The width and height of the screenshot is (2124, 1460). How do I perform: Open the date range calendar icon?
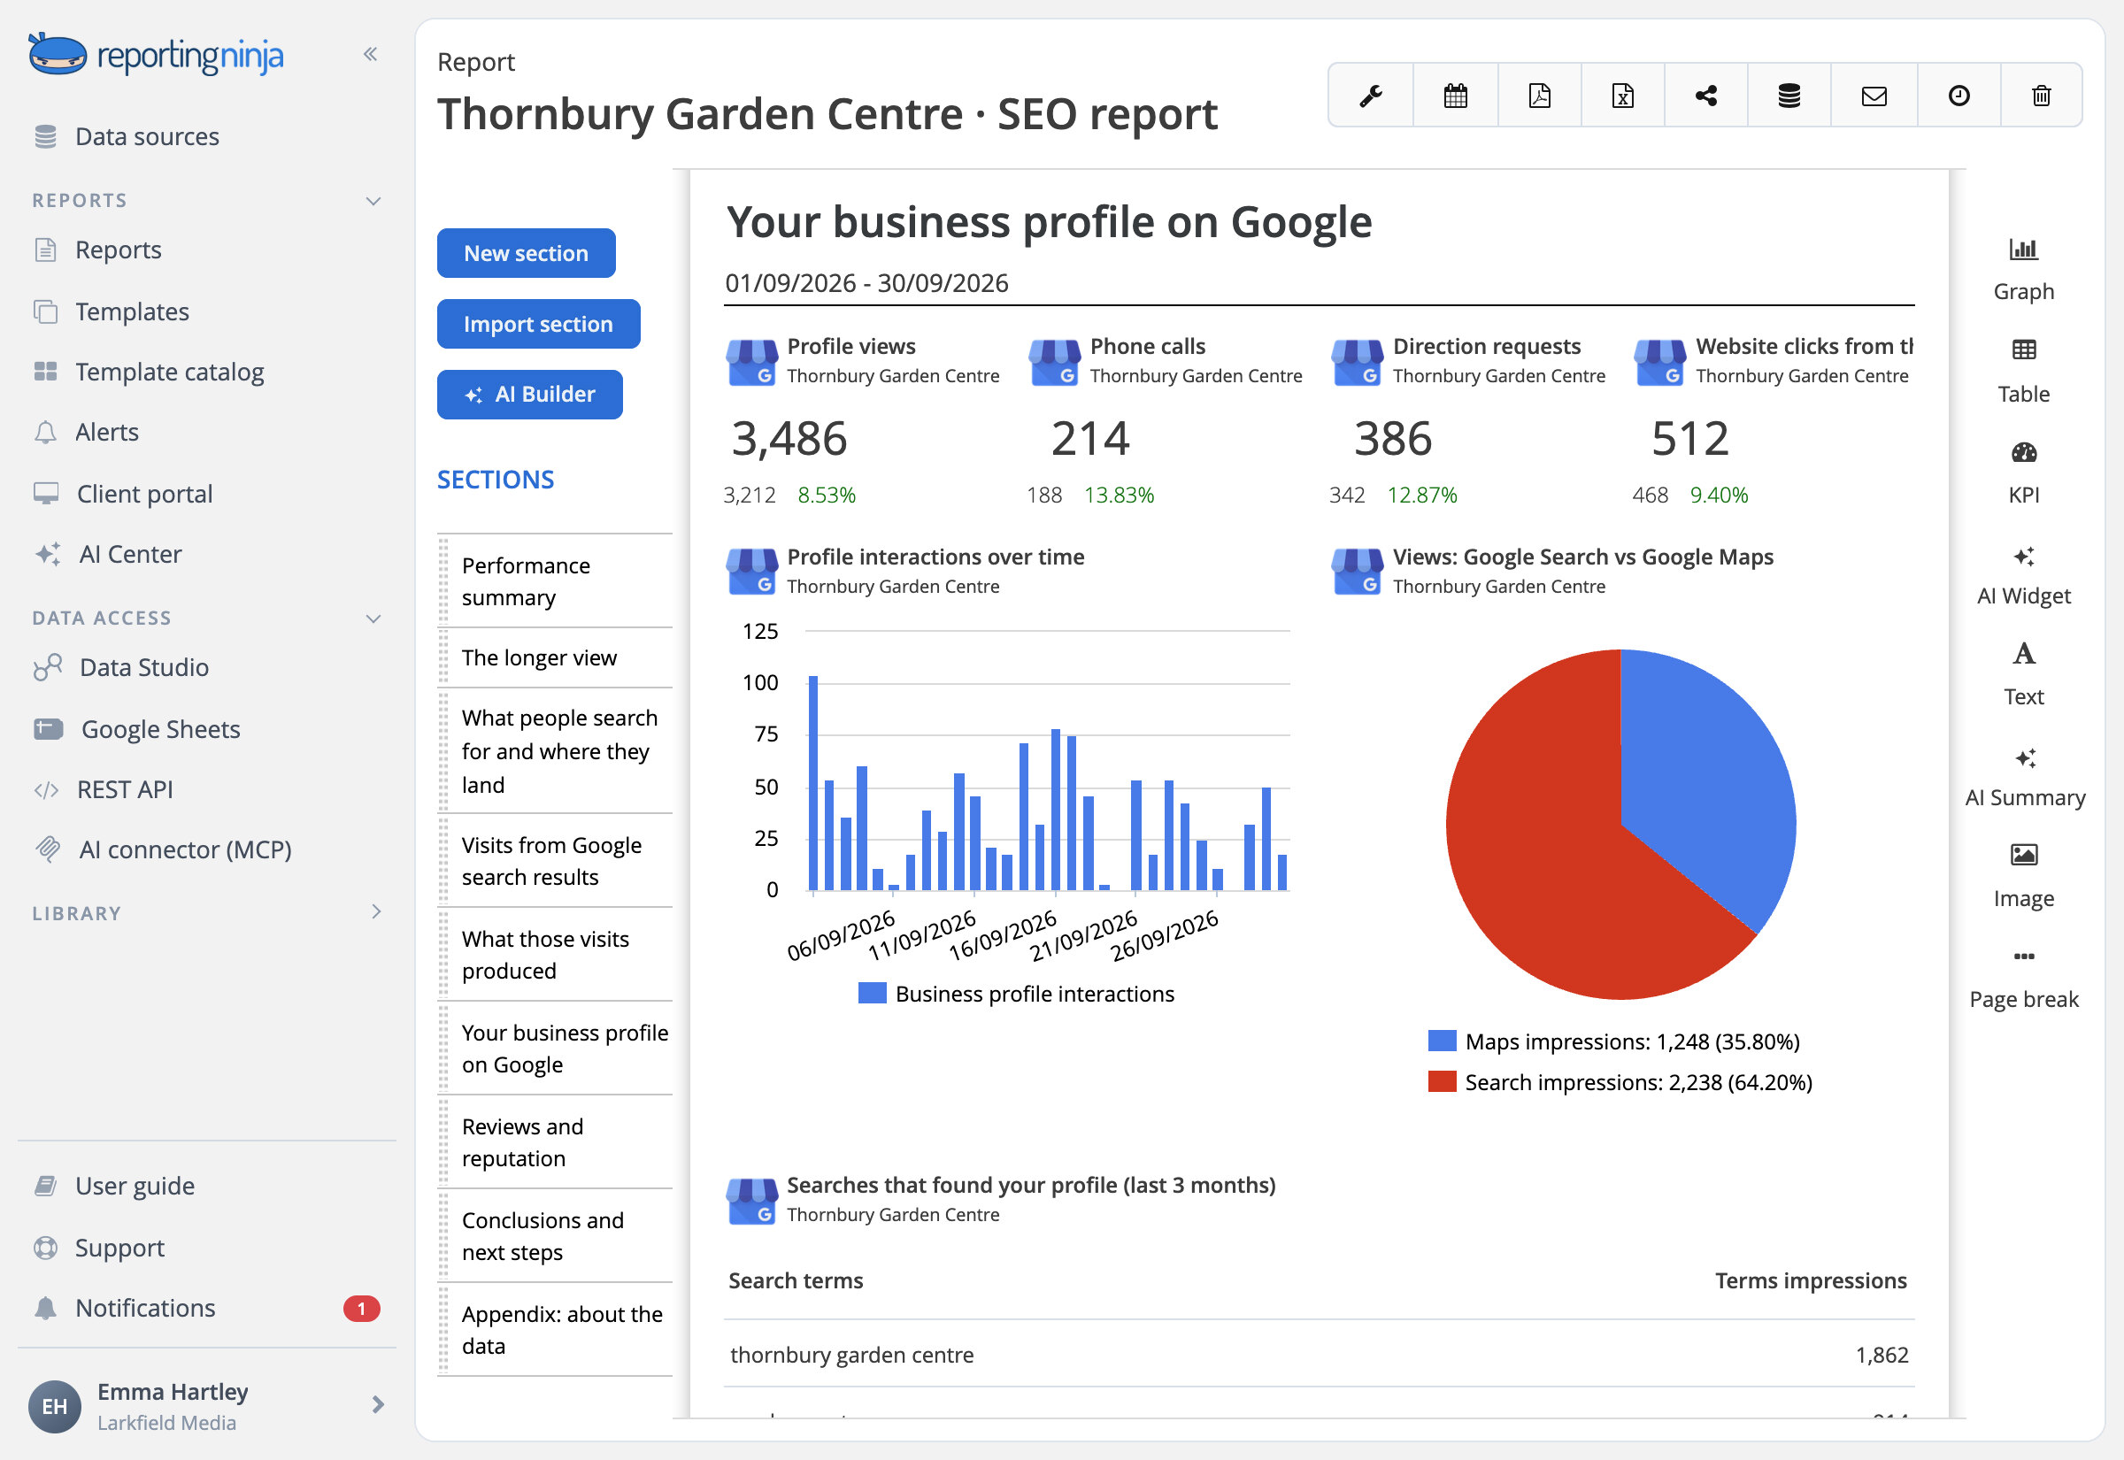(x=1455, y=96)
